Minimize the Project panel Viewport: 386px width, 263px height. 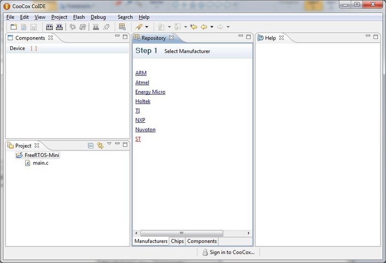pos(117,144)
